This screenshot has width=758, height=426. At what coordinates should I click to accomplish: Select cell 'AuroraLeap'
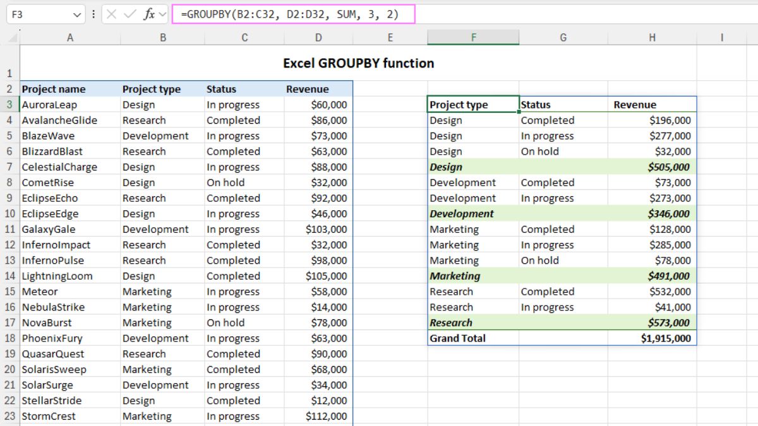coord(70,105)
